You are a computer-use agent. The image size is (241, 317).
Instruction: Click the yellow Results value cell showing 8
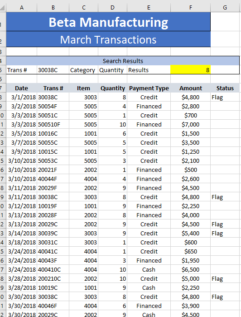pyautogui.click(x=191, y=70)
